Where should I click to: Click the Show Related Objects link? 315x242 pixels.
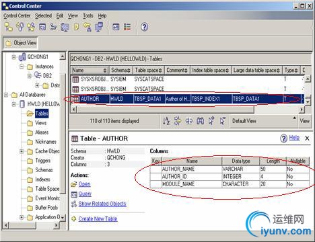(x=102, y=204)
